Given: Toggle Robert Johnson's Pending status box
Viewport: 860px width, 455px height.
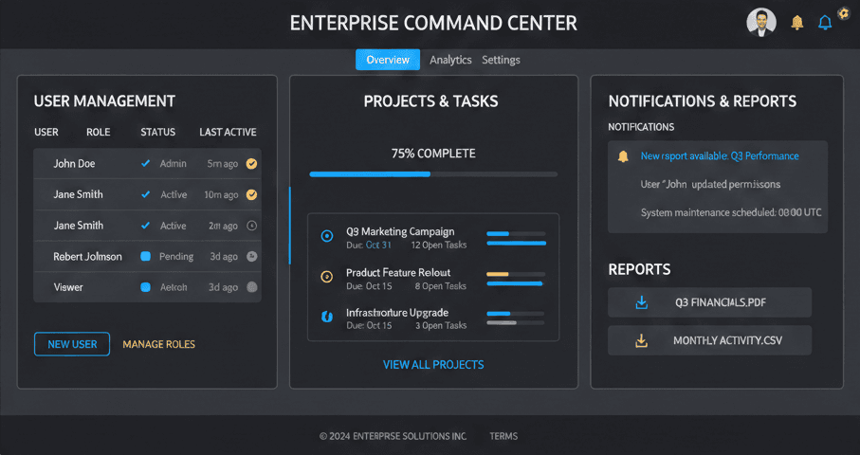Looking at the screenshot, I should point(146,256).
